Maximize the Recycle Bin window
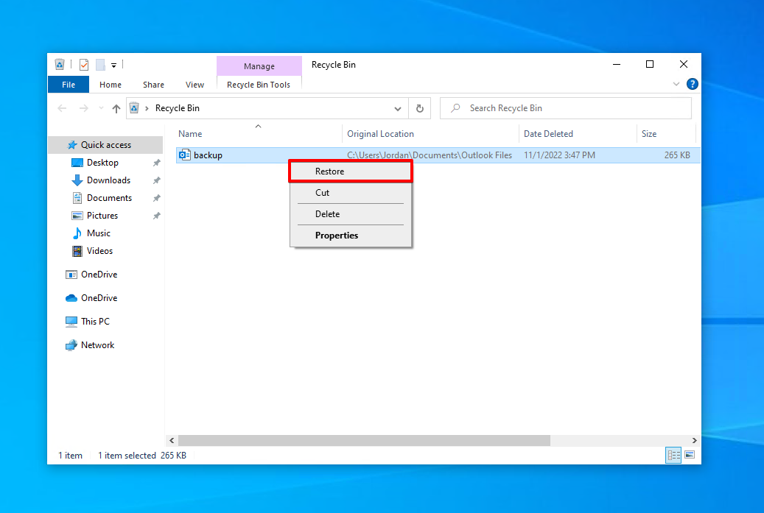 650,64
